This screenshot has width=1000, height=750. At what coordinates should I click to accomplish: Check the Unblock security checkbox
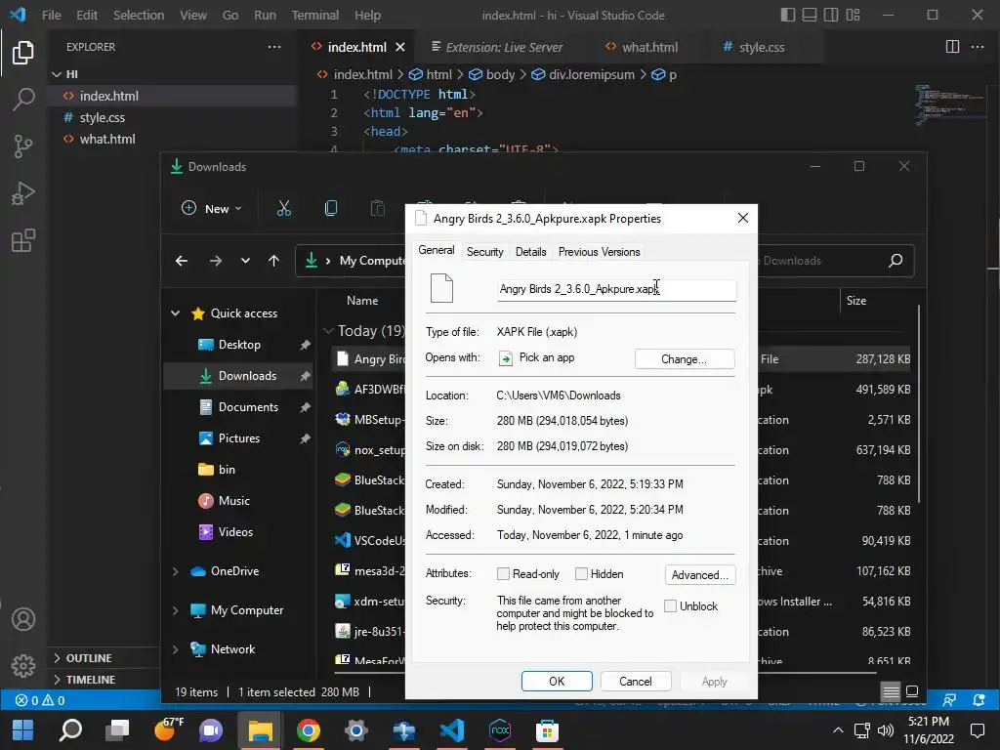[x=670, y=605]
